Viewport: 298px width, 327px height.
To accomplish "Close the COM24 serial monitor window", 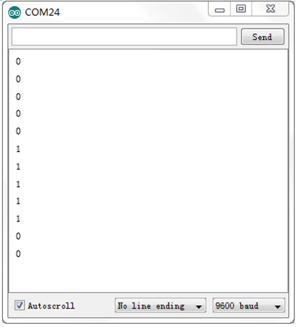I will point(270,9).
